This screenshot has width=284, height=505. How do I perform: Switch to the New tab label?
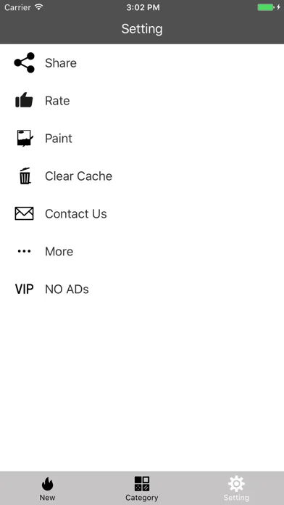click(x=47, y=498)
